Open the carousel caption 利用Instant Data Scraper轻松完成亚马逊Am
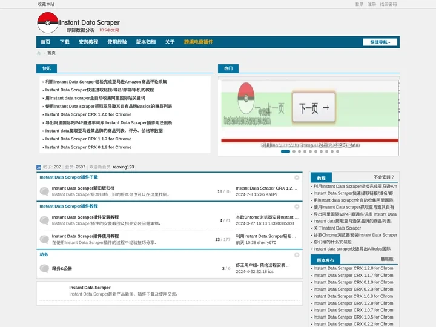436x327 pixels. click(310, 145)
